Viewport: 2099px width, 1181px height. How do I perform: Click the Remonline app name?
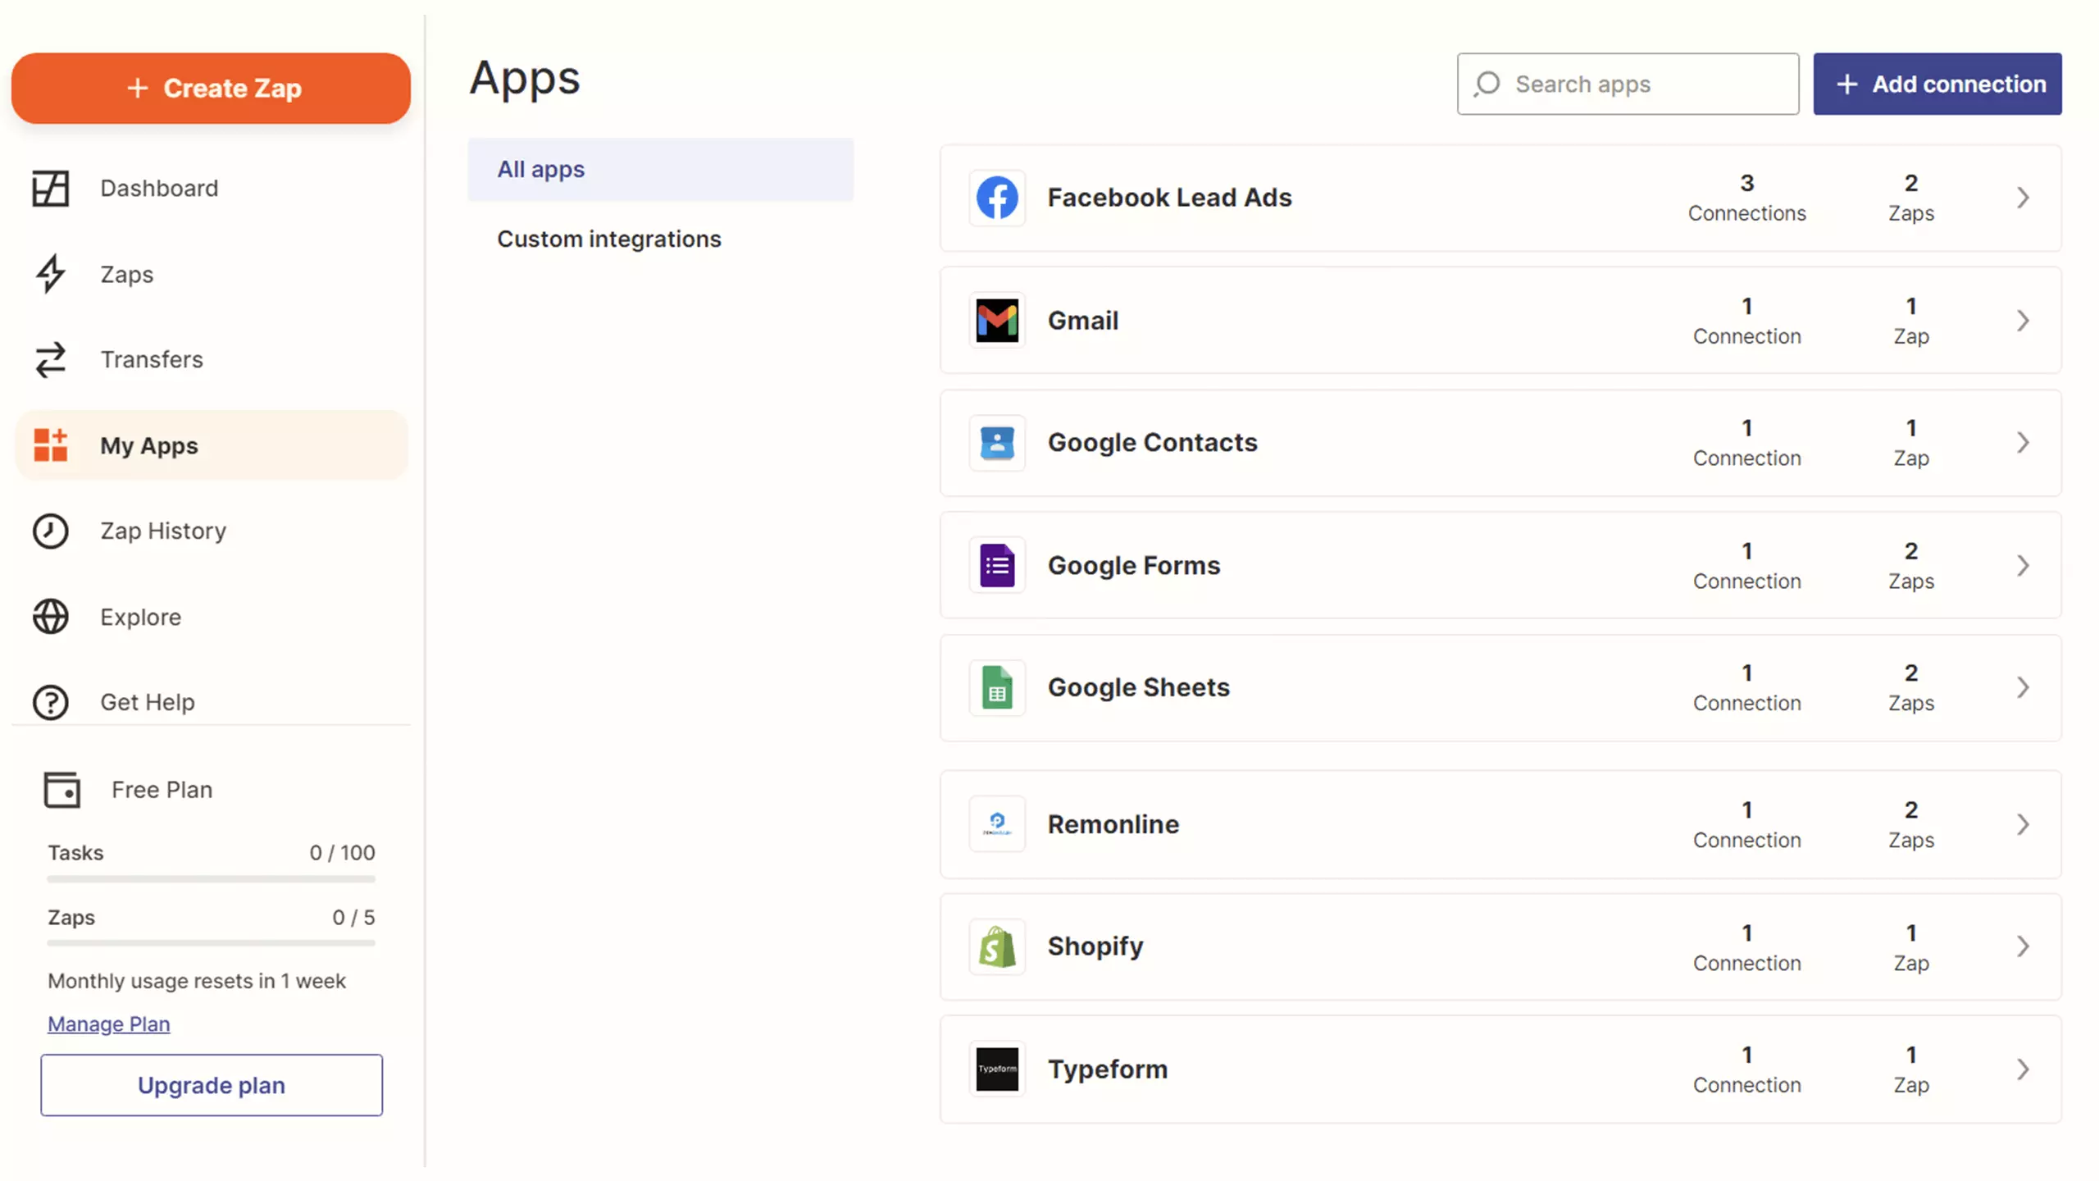click(x=1113, y=824)
